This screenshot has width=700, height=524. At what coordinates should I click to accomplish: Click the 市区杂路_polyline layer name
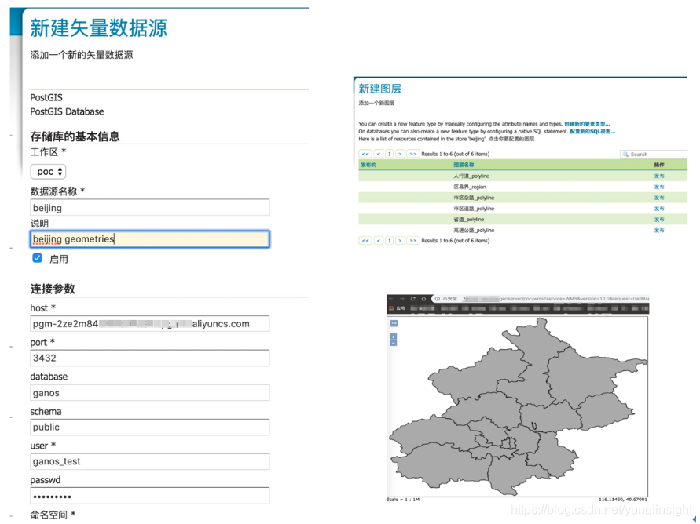click(x=474, y=198)
